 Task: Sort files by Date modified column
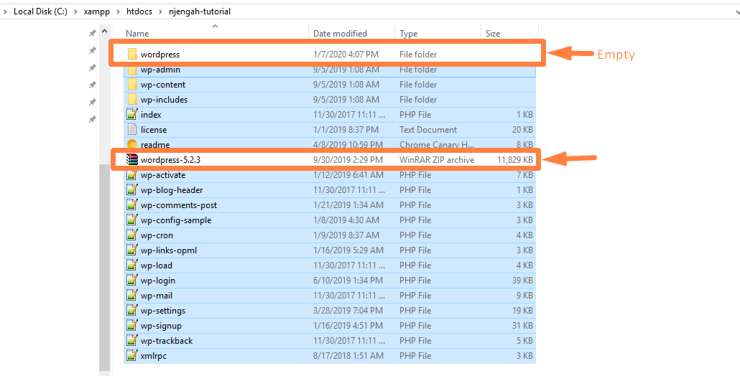tap(340, 34)
